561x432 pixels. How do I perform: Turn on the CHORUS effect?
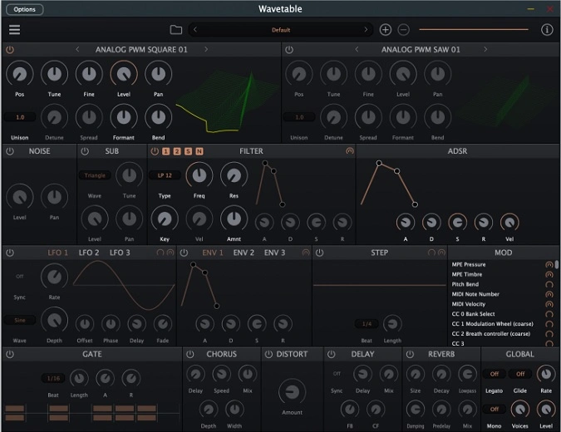click(190, 355)
